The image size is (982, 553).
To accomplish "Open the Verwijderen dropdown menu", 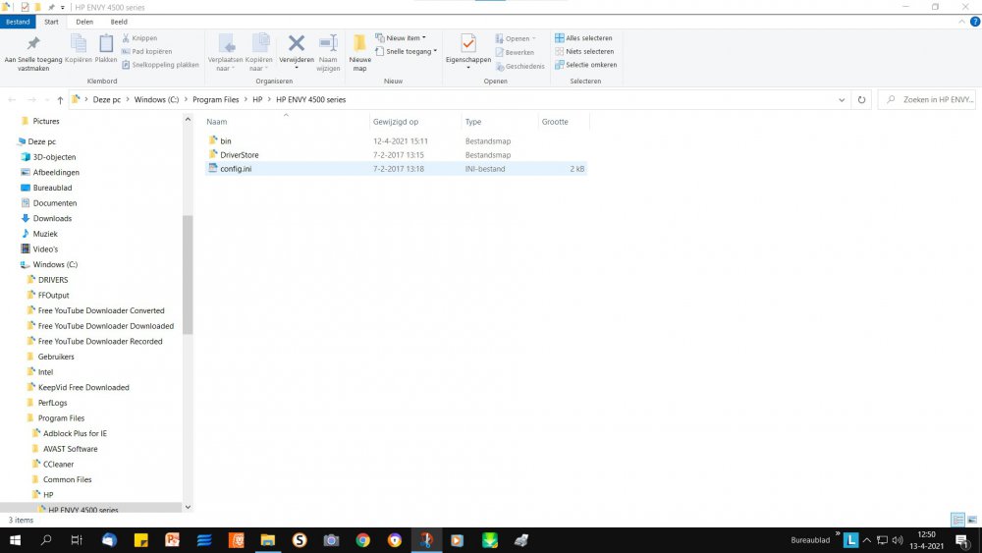I will coord(296,64).
